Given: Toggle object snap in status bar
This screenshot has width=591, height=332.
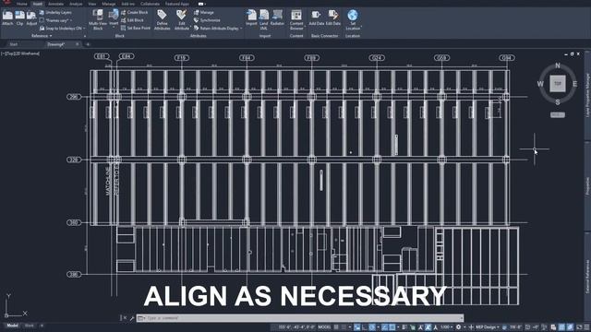Looking at the screenshot, I should pyautogui.click(x=392, y=327).
